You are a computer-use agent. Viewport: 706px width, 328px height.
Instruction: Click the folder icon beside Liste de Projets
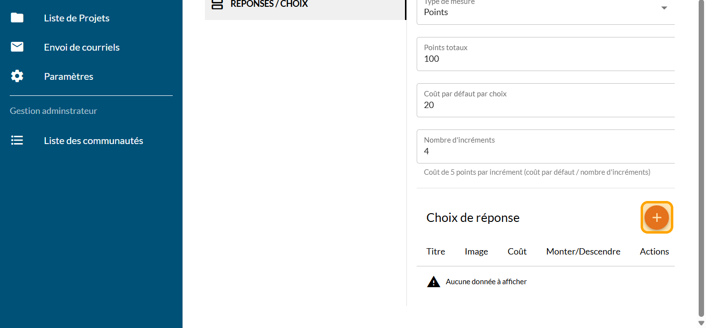tap(17, 18)
